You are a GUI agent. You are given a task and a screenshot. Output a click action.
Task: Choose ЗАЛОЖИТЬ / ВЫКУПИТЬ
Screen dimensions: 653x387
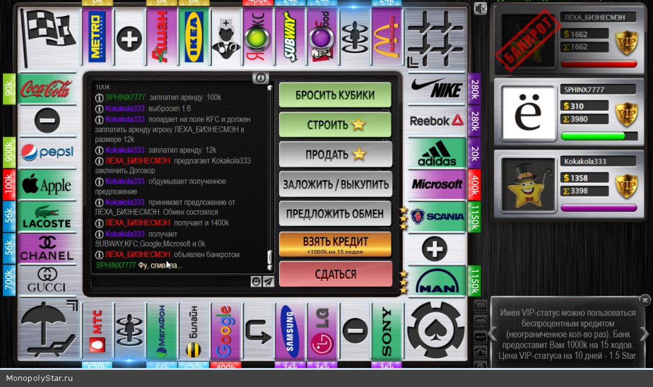pyautogui.click(x=335, y=184)
